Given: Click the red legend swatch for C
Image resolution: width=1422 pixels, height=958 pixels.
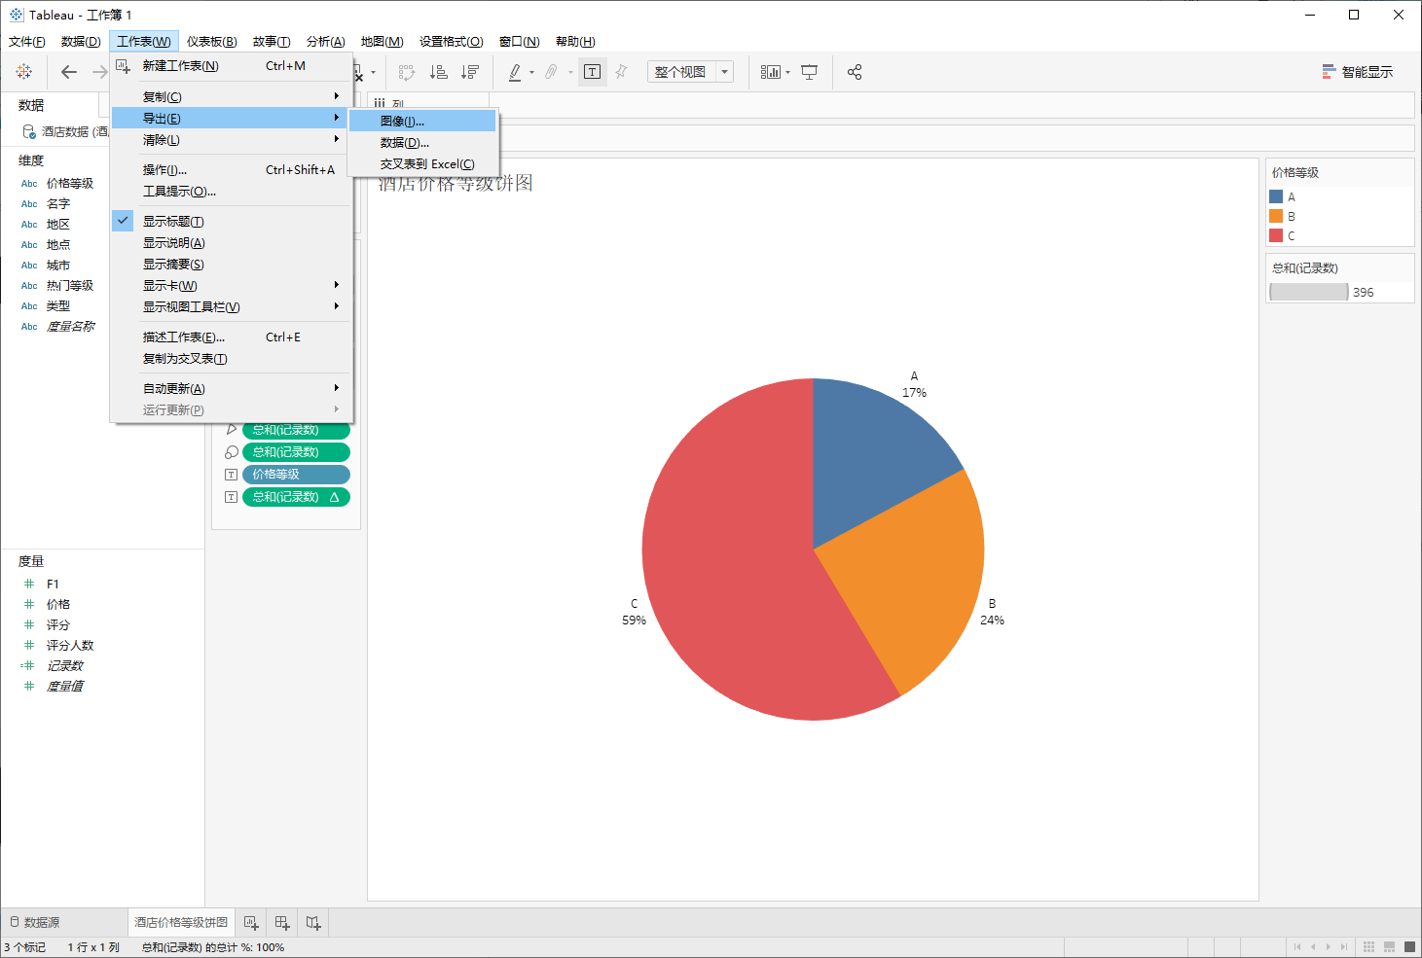Looking at the screenshot, I should [1276, 235].
